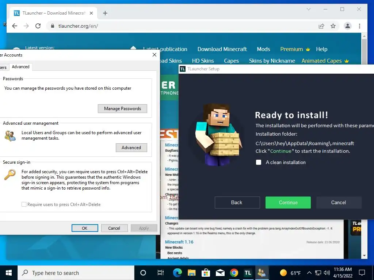Image resolution: width=374 pixels, height=280 pixels.
Task: Open the Help menu item
Action: [x=321, y=49]
